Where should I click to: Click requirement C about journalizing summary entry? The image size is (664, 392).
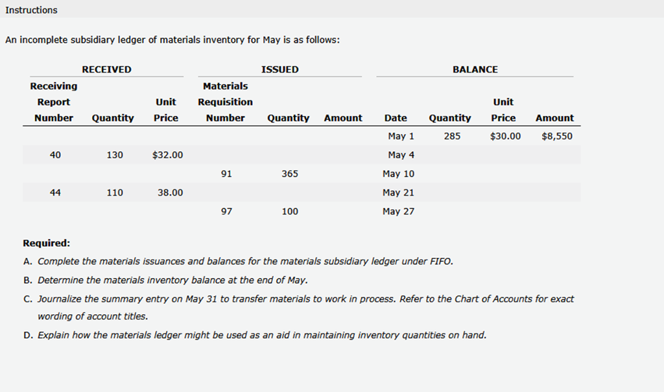click(x=305, y=299)
